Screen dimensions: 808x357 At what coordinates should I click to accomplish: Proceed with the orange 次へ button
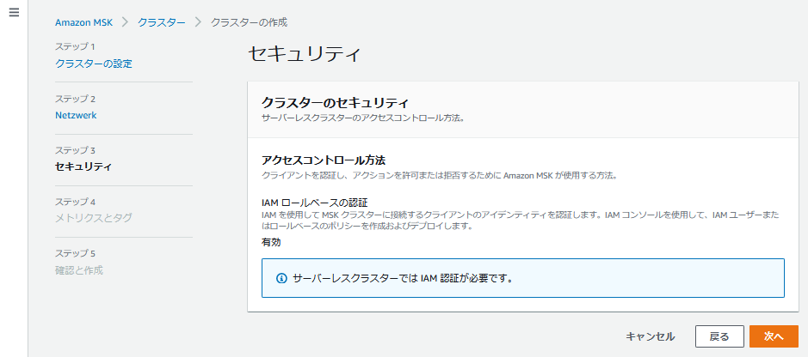point(774,336)
